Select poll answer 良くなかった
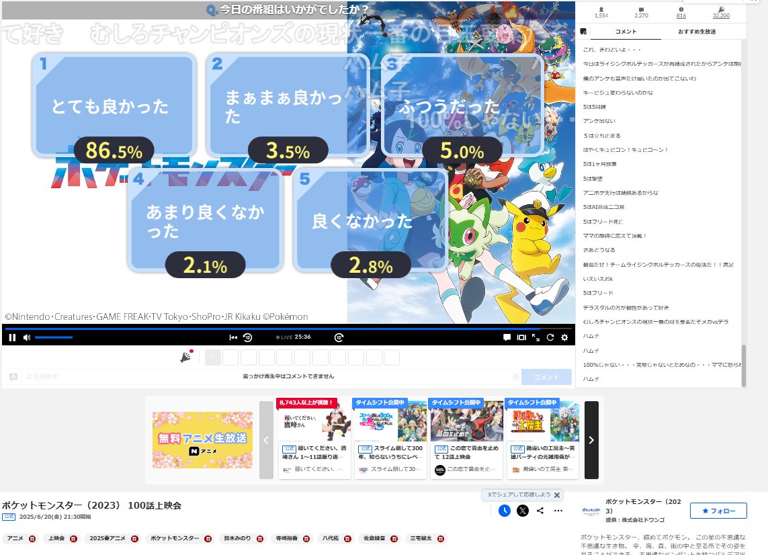 coord(371,220)
